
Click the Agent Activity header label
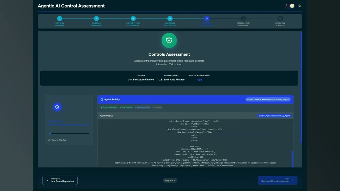tap(112, 99)
